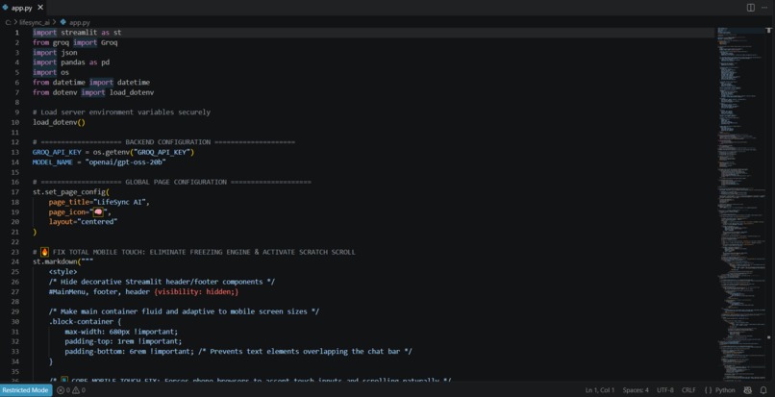
Task: Change the CRLF end of line sequence
Action: (688, 390)
